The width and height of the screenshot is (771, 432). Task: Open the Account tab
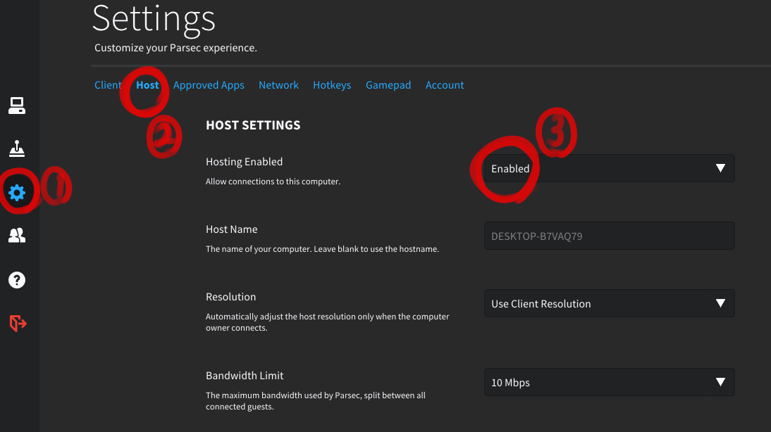click(x=445, y=85)
